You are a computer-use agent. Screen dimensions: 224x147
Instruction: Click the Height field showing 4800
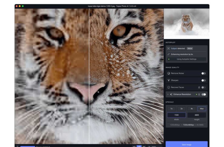click(x=197, y=115)
